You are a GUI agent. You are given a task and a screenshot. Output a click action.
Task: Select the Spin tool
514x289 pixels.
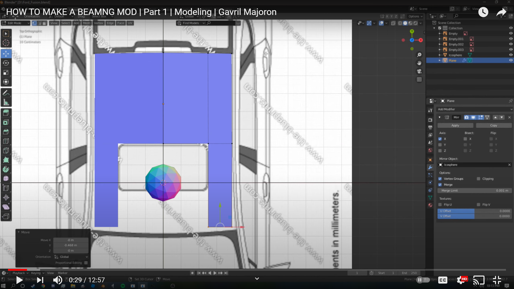click(6, 169)
